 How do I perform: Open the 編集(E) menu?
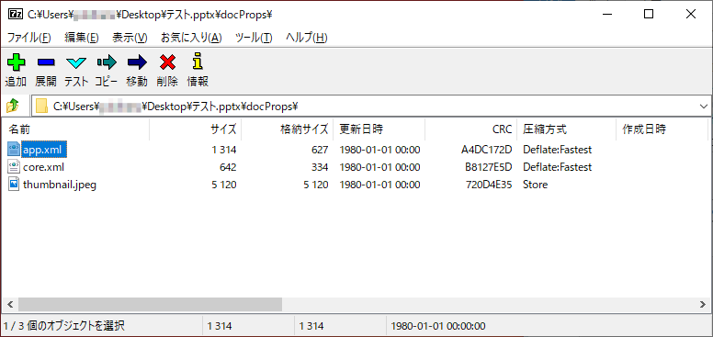[82, 38]
